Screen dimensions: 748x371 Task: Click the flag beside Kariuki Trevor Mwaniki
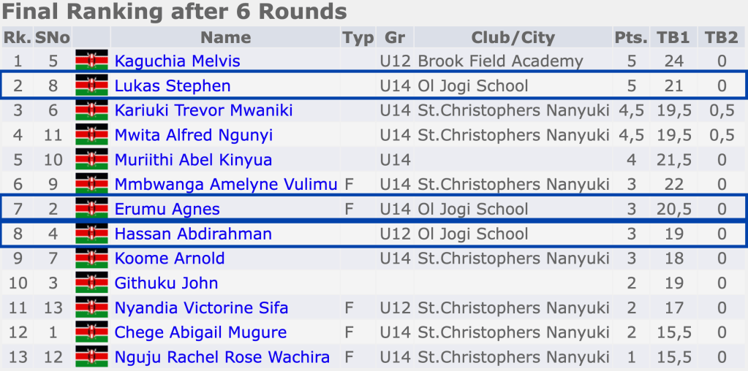pyautogui.click(x=91, y=110)
